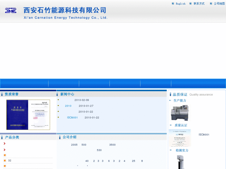Click first red arrow under 产品分类
The height and width of the screenshot is (169, 226).
(4, 144)
